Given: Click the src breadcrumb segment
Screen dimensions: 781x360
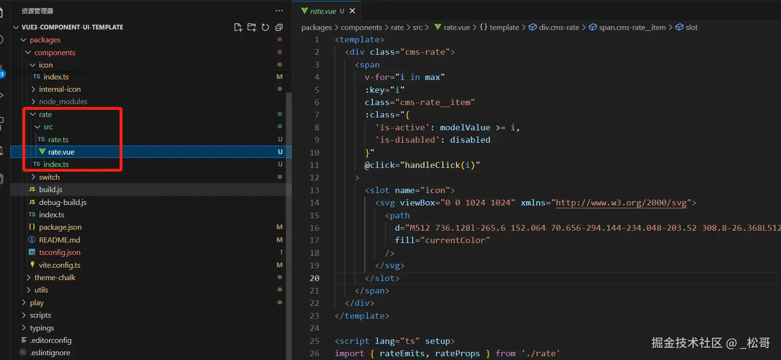Looking at the screenshot, I should (x=417, y=28).
